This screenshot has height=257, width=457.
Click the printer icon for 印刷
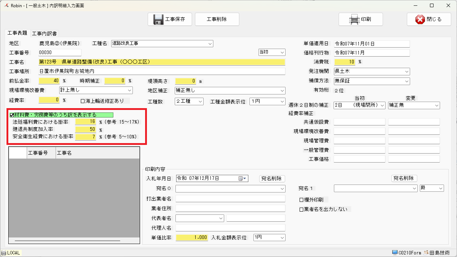click(354, 19)
